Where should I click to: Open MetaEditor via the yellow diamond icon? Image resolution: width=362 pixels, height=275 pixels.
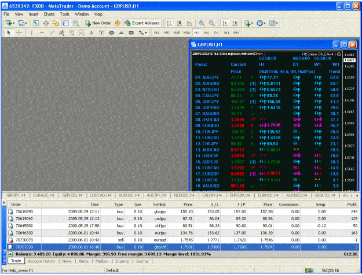pyautogui.click(x=118, y=23)
